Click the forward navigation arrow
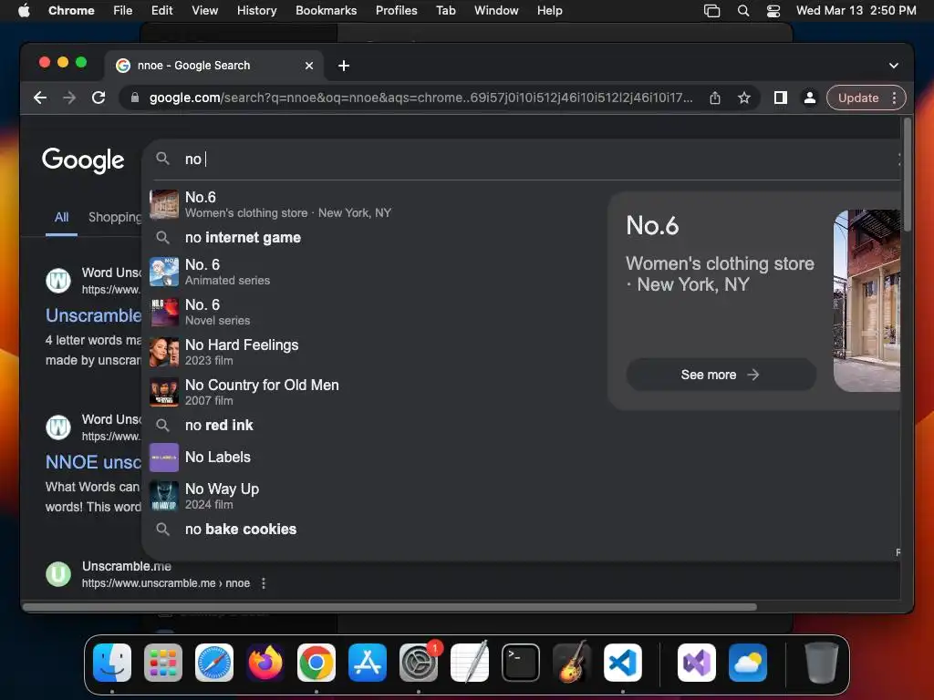Screen dimensions: 934x700 [x=69, y=98]
